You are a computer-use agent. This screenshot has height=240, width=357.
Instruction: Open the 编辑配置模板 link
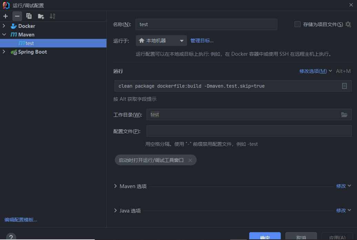[x=21, y=220]
